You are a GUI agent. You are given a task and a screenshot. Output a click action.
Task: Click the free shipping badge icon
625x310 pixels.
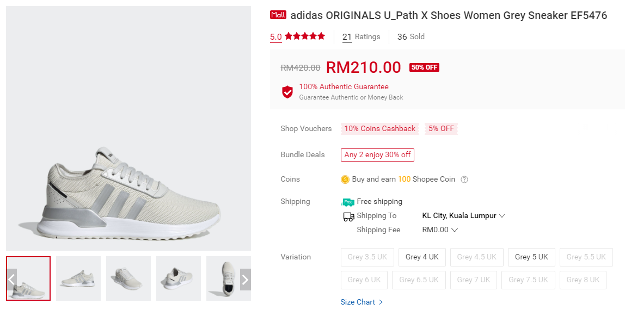point(348,202)
